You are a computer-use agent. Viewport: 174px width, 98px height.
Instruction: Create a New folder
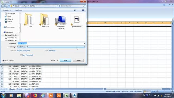click(18, 10)
